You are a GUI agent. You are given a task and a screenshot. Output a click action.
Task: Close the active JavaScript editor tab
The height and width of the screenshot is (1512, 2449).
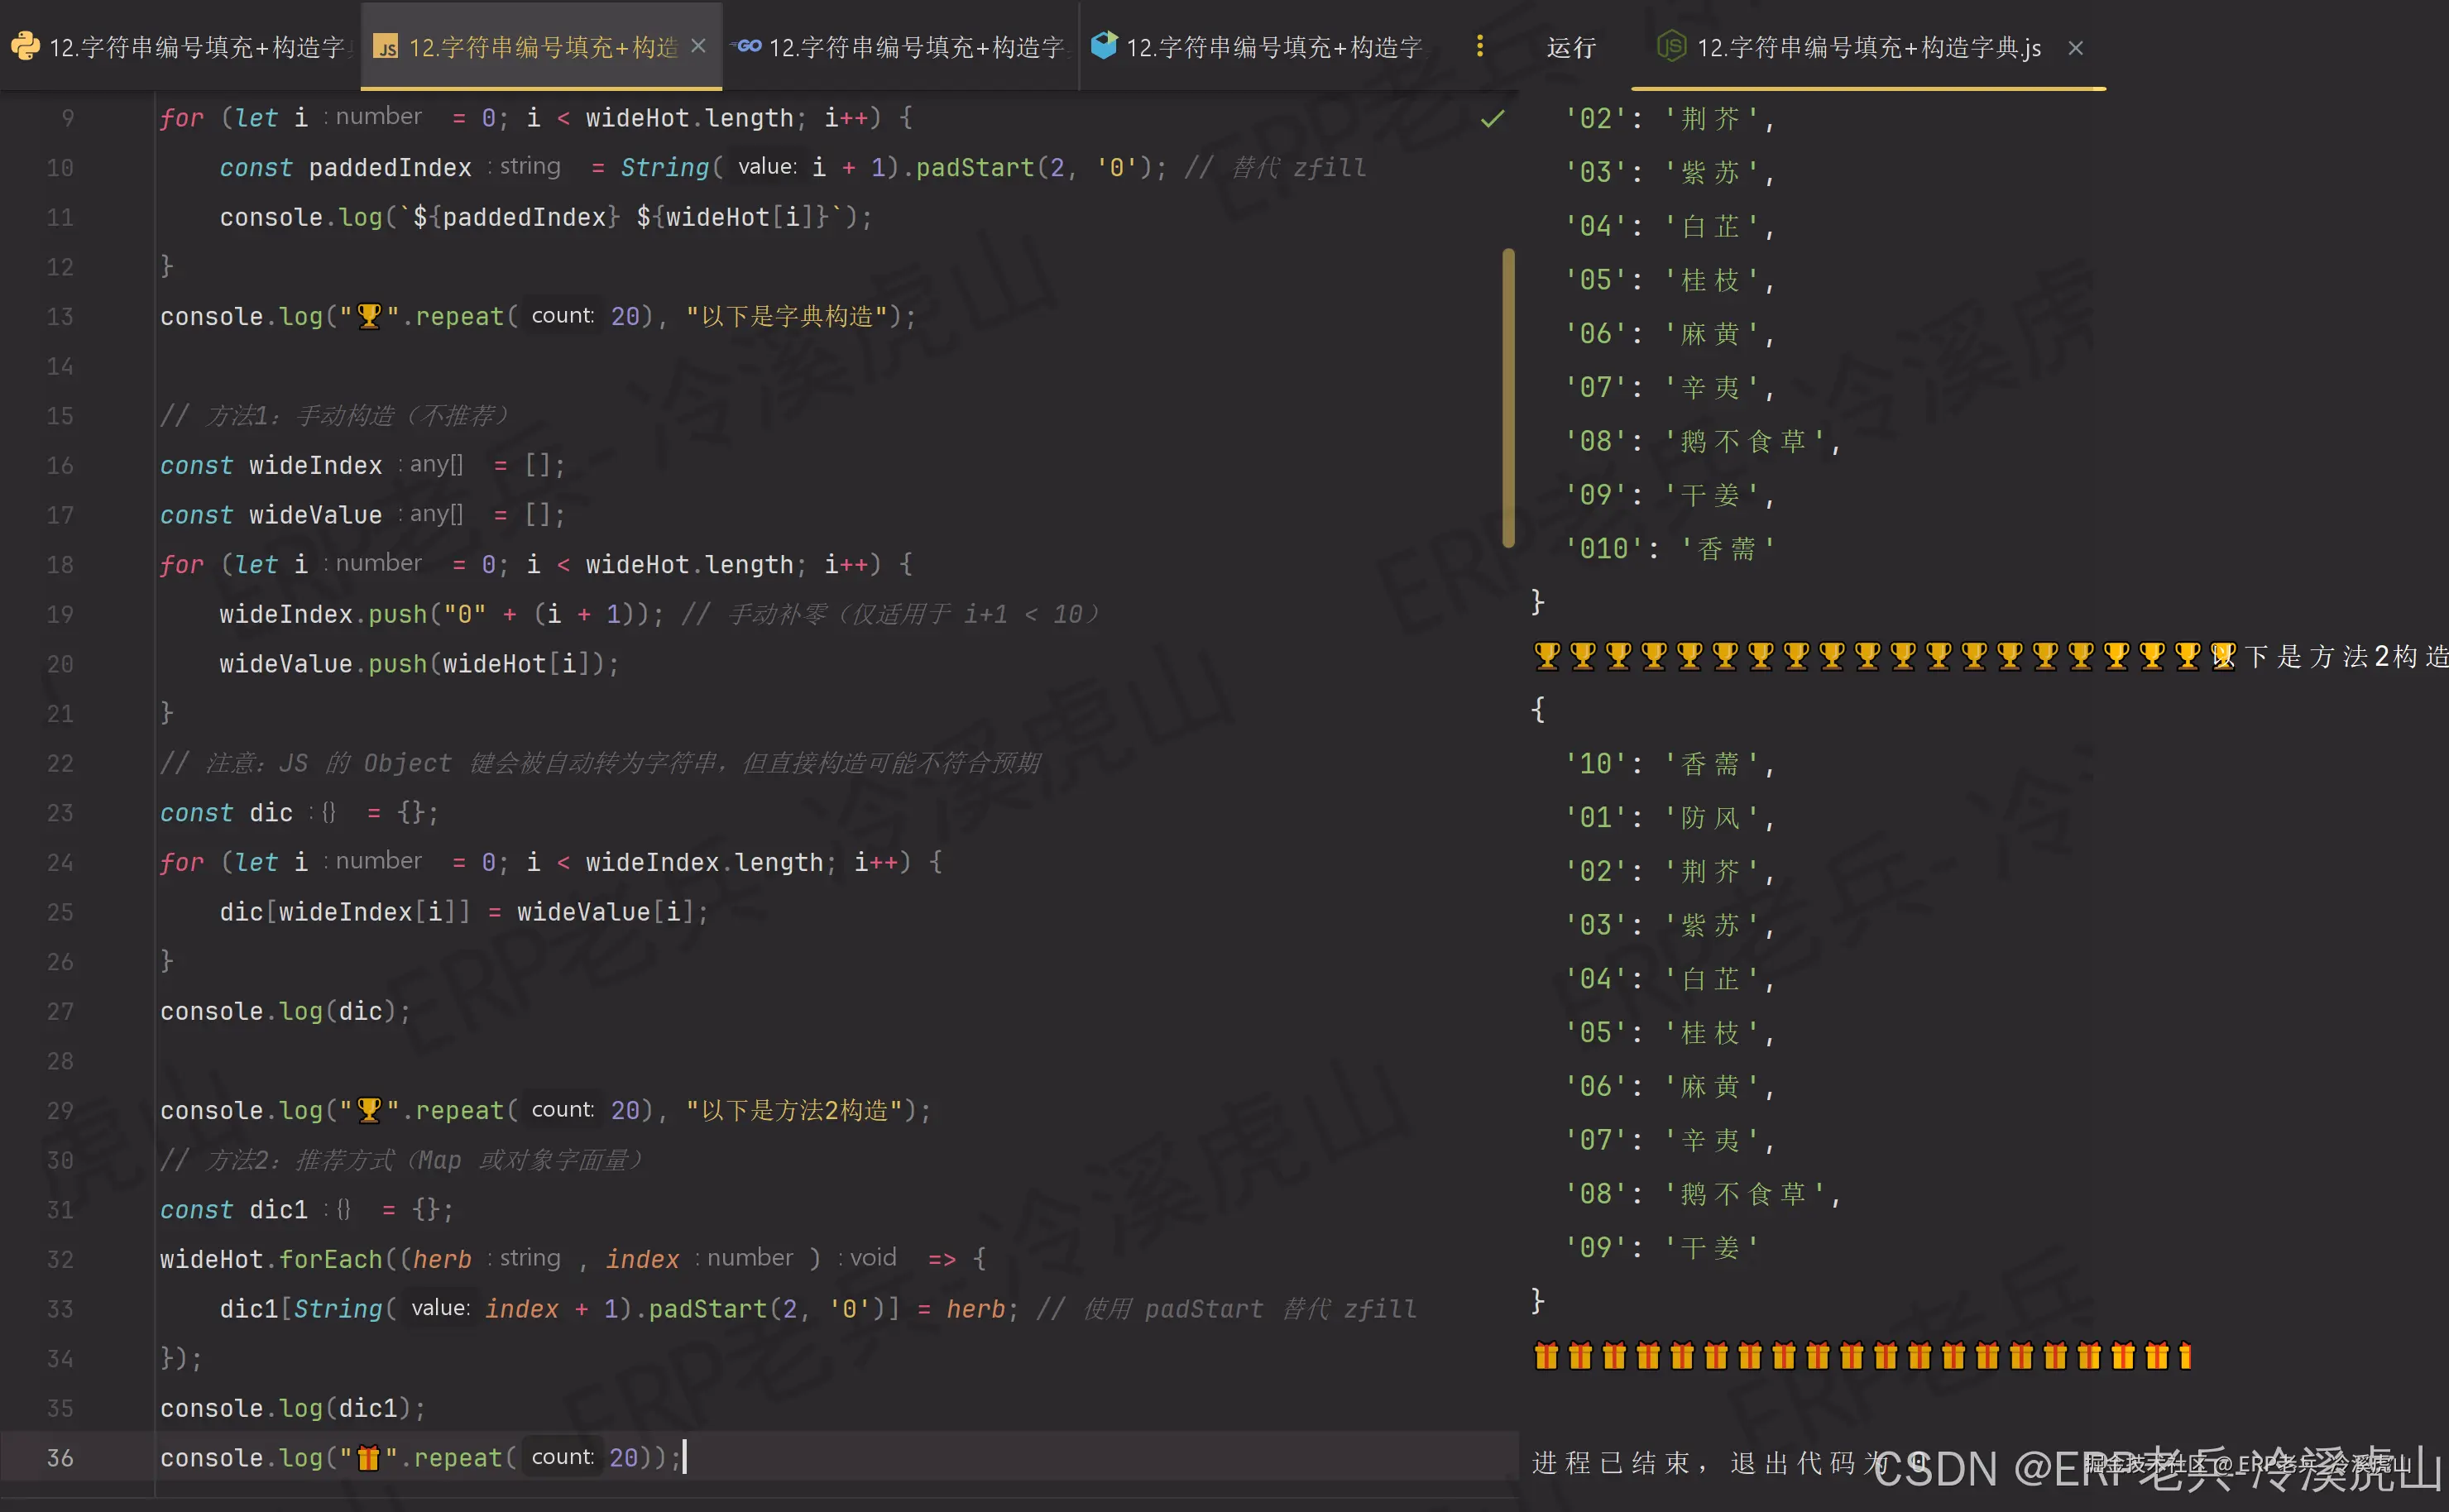click(698, 46)
